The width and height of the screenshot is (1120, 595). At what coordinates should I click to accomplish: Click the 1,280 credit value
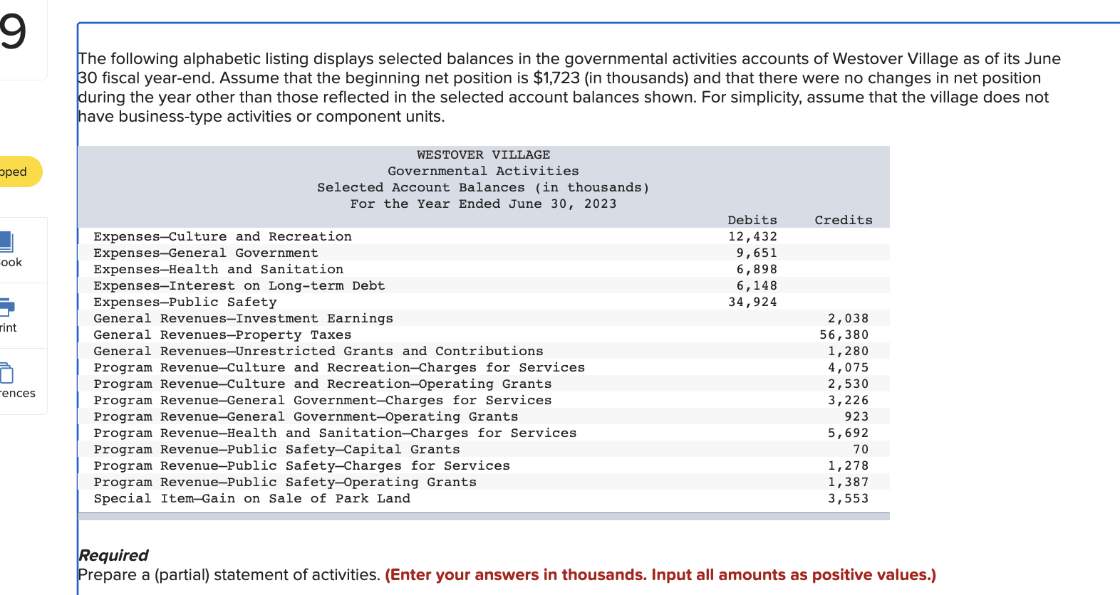[x=848, y=351]
